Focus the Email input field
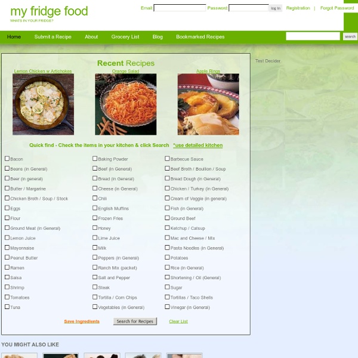Image resolution: width=358 pixels, height=358 pixels. (180, 8)
